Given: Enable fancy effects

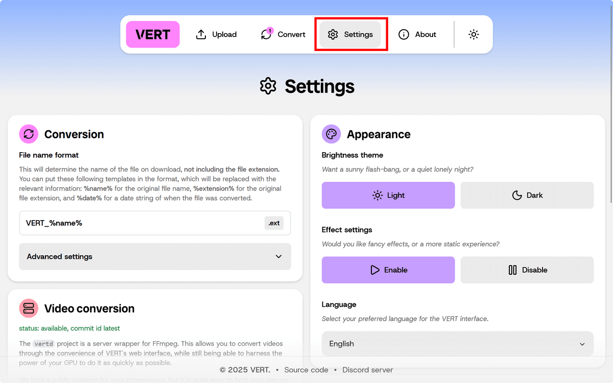Looking at the screenshot, I should [388, 270].
